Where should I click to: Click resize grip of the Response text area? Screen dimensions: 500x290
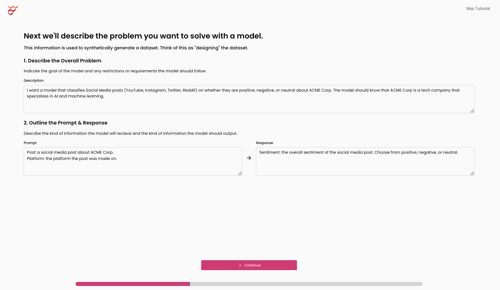(472, 173)
